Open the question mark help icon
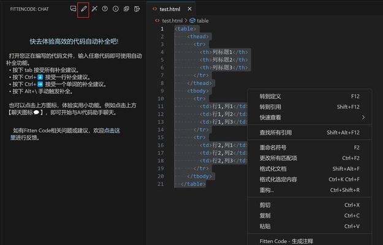The height and width of the screenshot is (245, 383). click(105, 9)
